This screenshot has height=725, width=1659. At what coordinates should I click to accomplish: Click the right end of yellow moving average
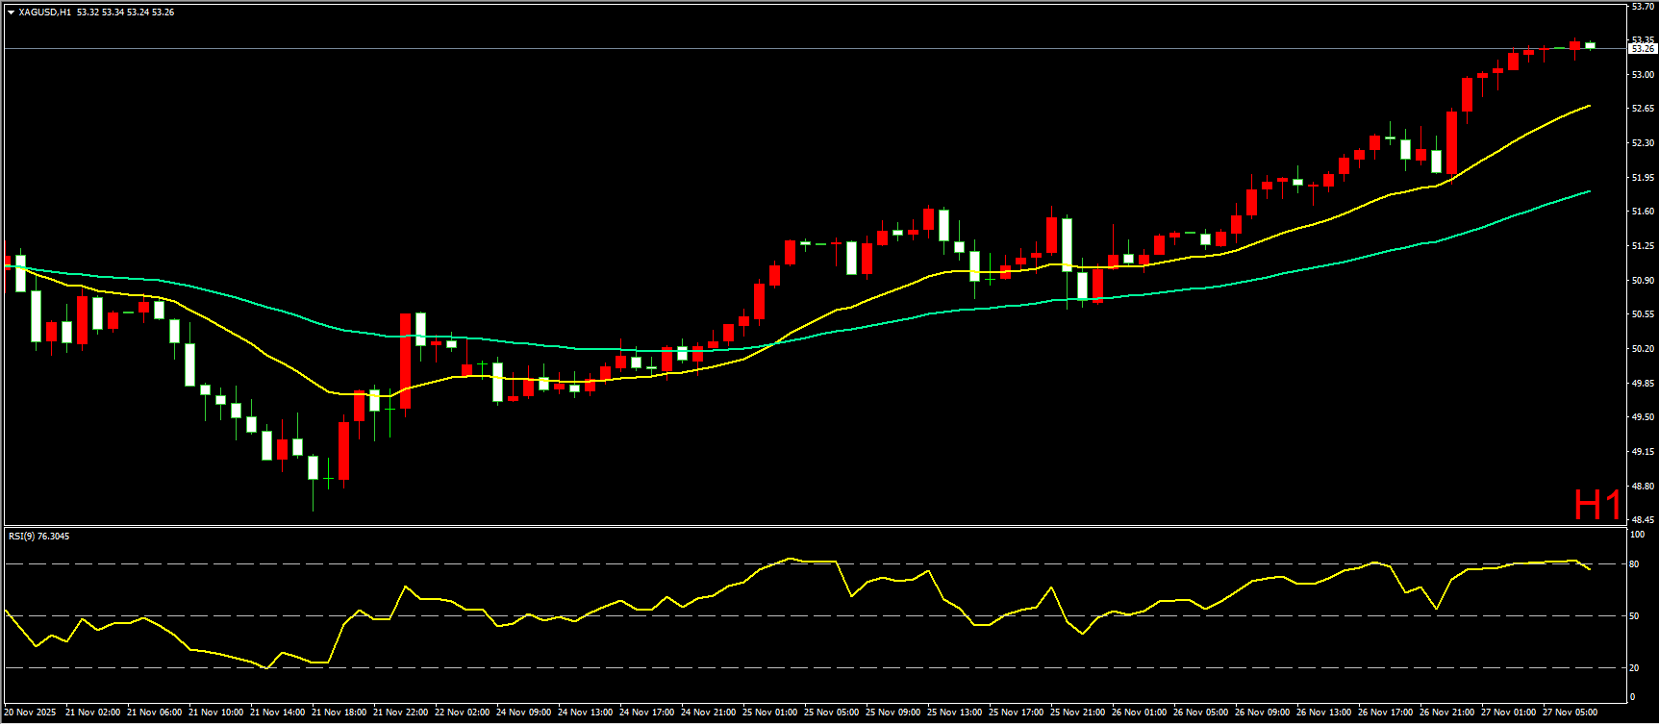tap(1588, 106)
